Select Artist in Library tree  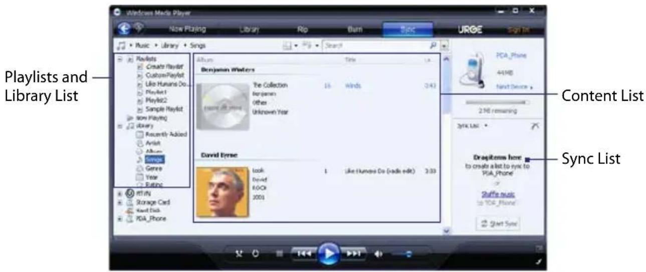coord(152,143)
